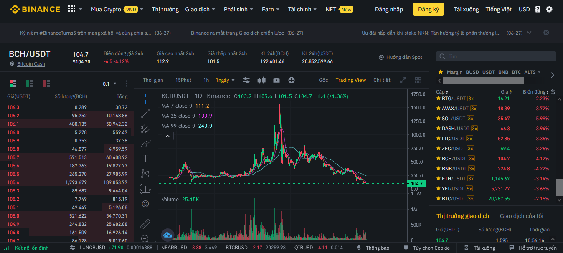This screenshot has height=253, width=563.
Task: Show only buy orders in order book
Action: 30,83
